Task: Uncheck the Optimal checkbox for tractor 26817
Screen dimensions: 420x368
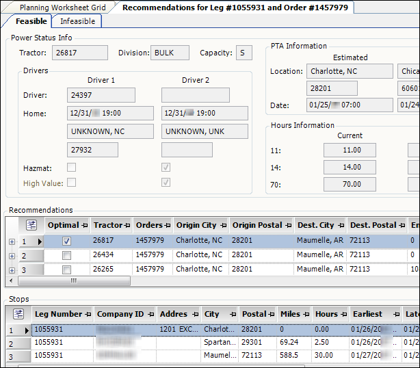Action: point(66,241)
